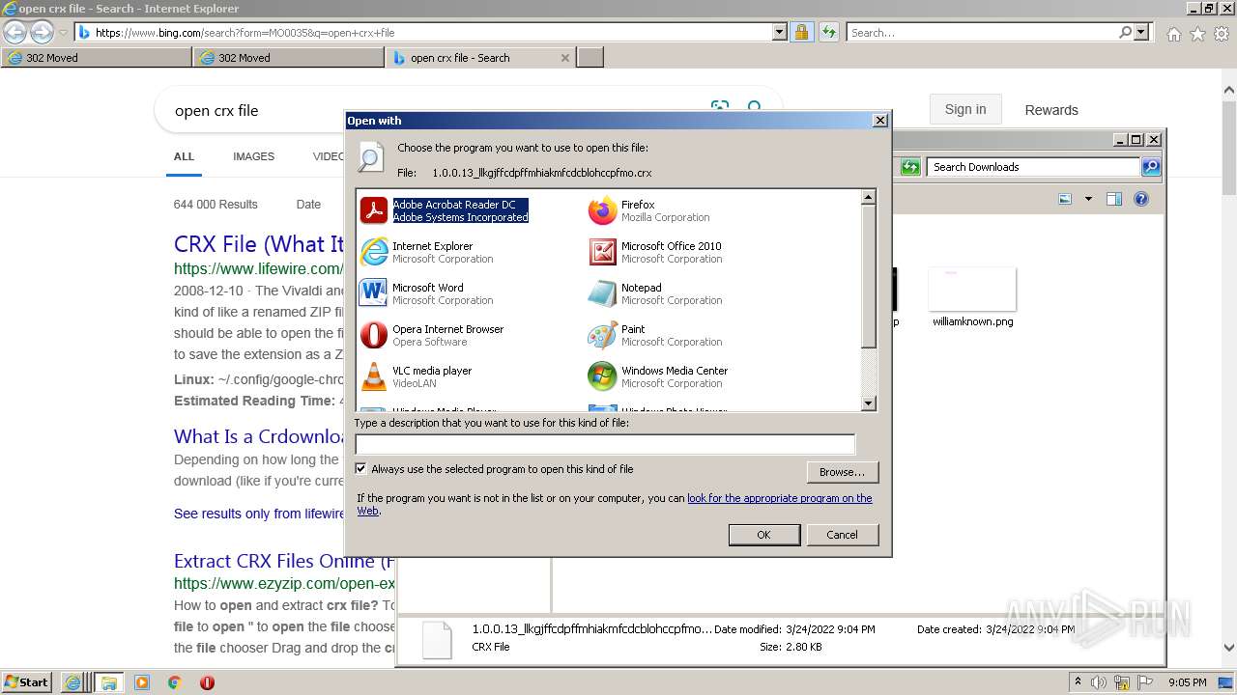1237x695 pixels.
Task: Open IE tools gear icon
Action: [1222, 34]
